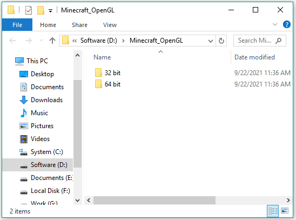Refresh the folder view
The width and height of the screenshot is (296, 220).
click(221, 41)
